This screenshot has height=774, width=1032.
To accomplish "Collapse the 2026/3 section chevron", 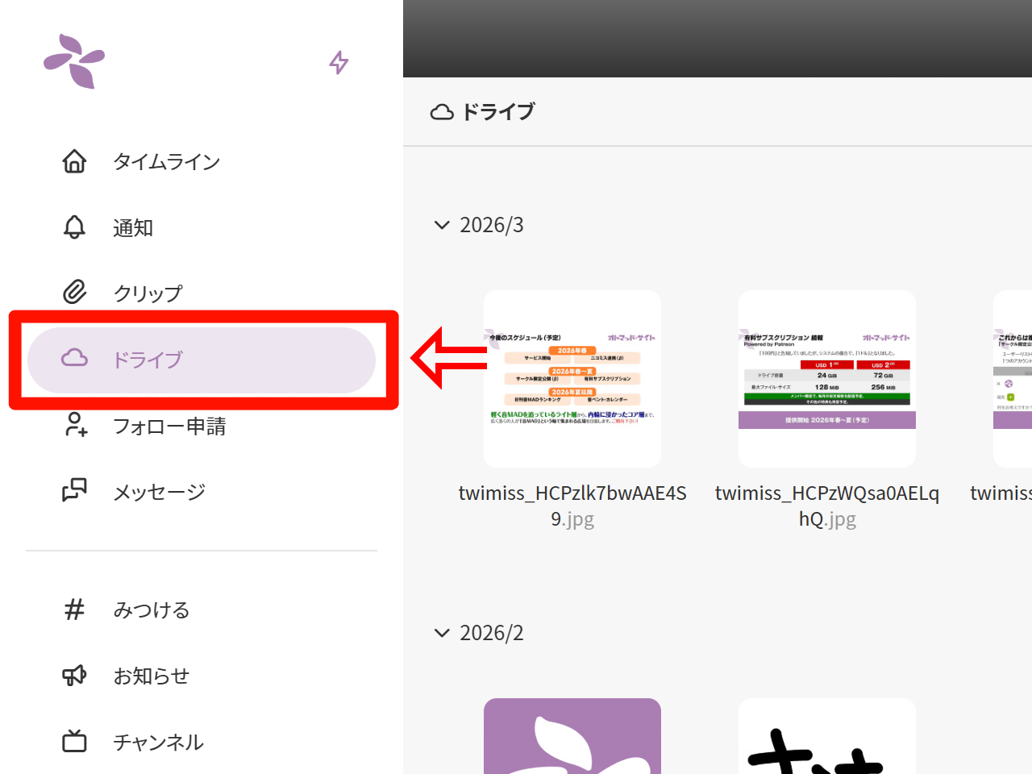I will [441, 225].
